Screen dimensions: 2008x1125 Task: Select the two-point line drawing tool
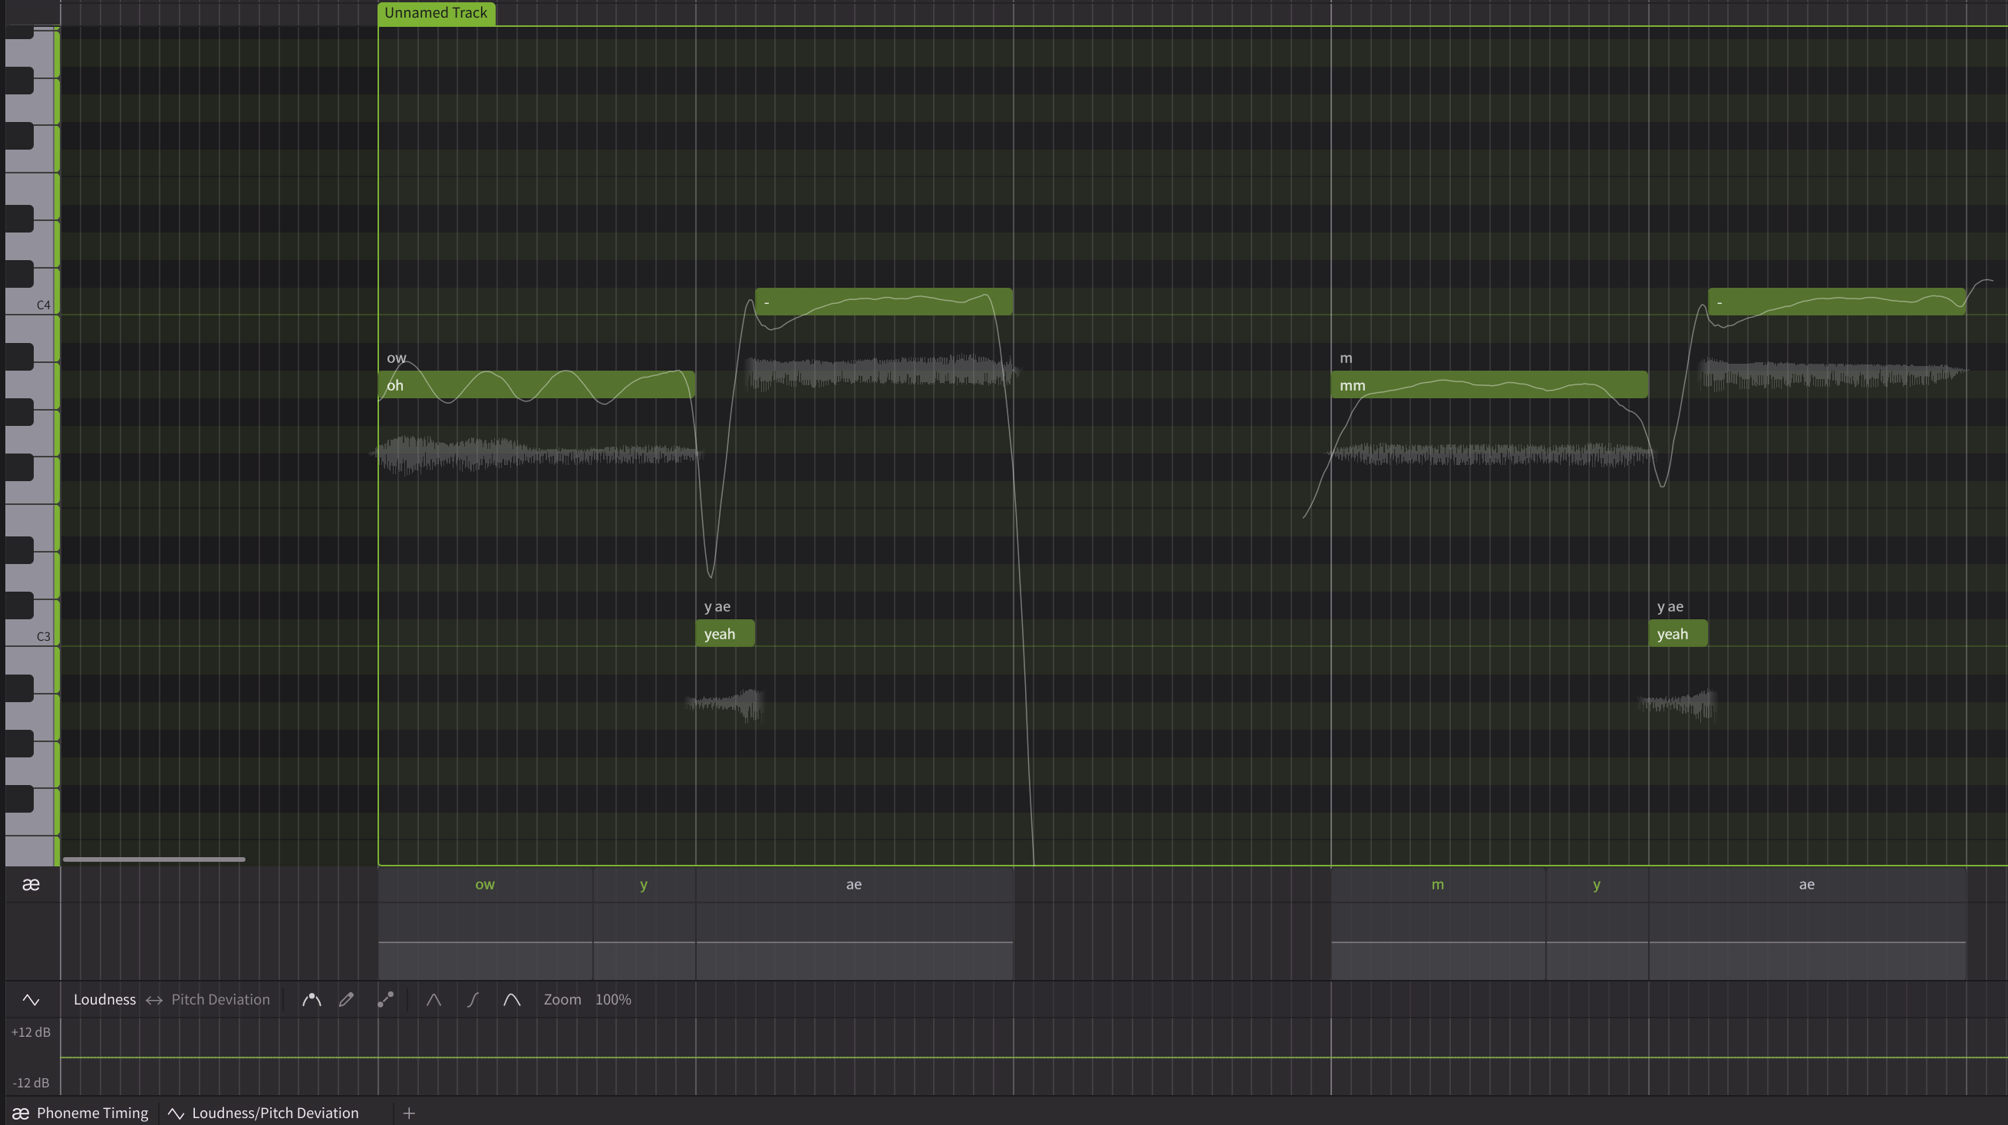(385, 999)
